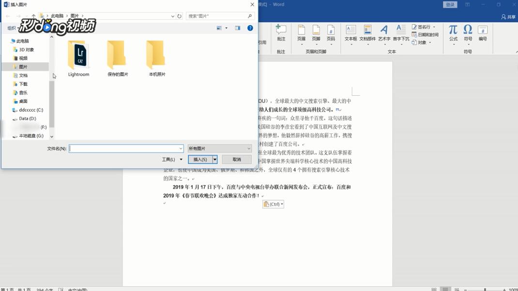Click the search magnifier icon
The height and width of the screenshot is (291, 518).
point(250,16)
